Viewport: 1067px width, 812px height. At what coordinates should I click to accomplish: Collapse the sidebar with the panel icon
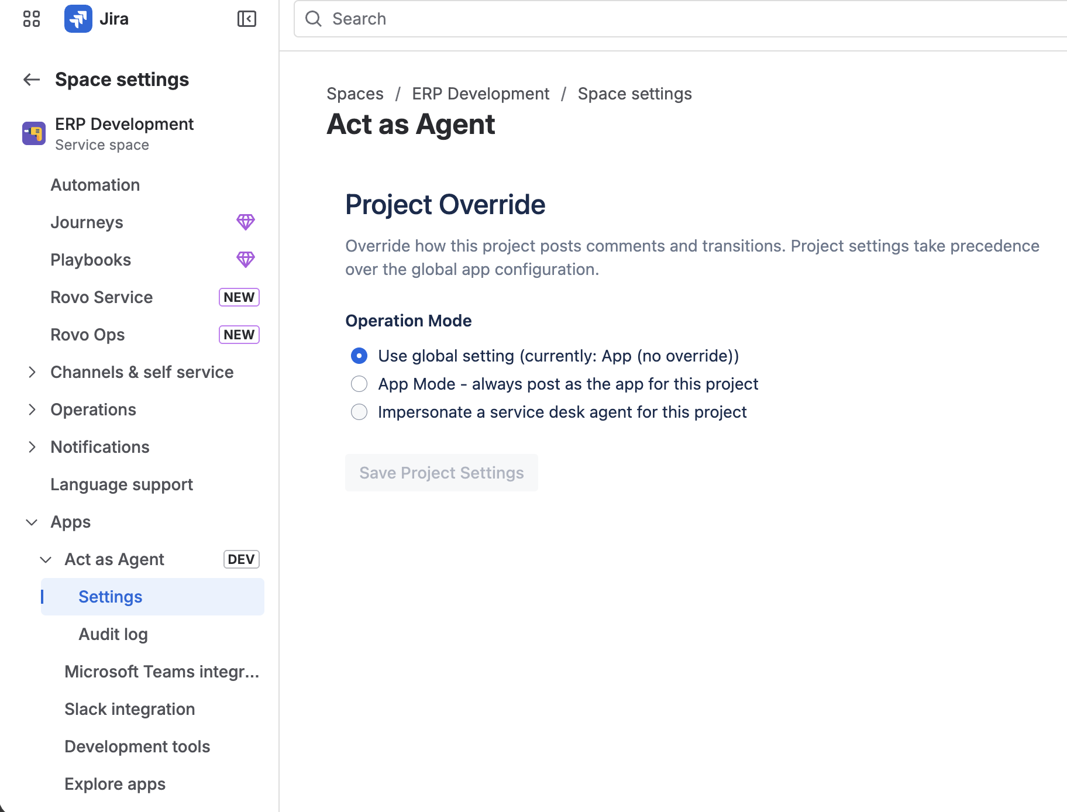(247, 19)
